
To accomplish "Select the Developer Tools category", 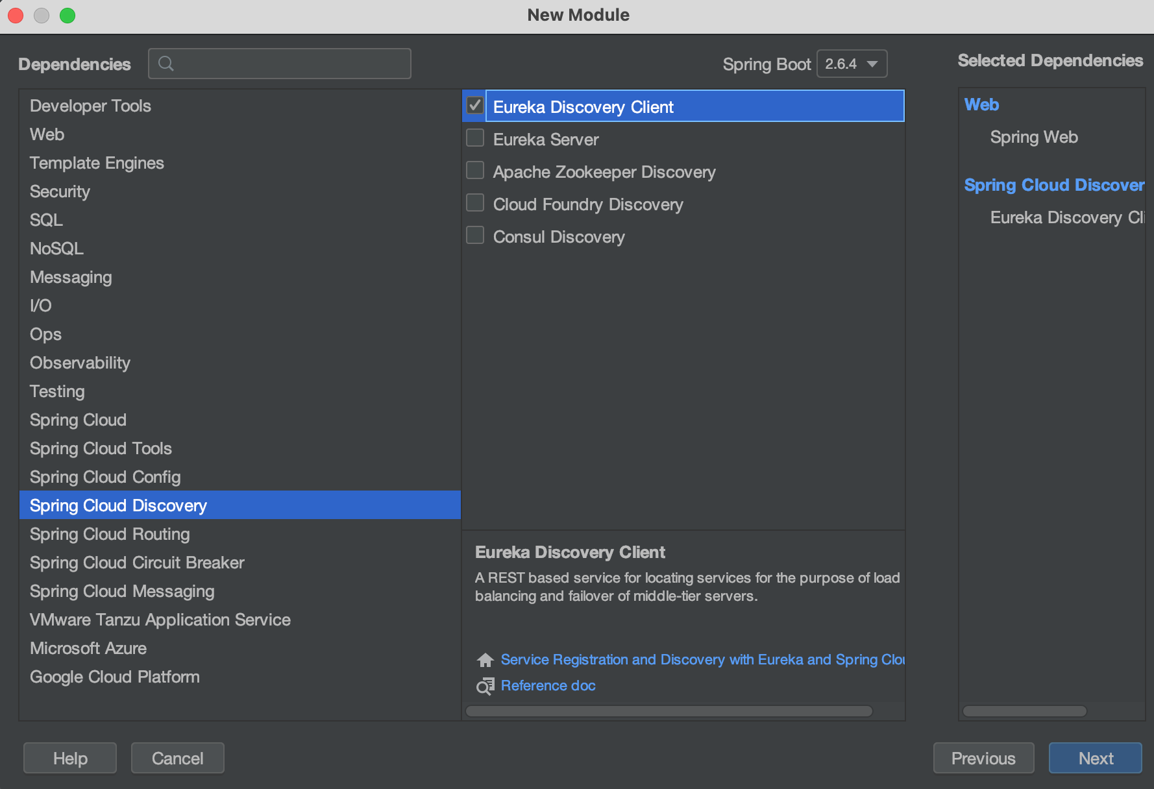I will point(240,106).
